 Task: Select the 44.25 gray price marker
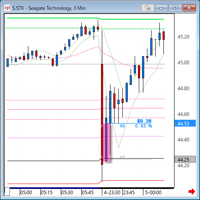185,159
